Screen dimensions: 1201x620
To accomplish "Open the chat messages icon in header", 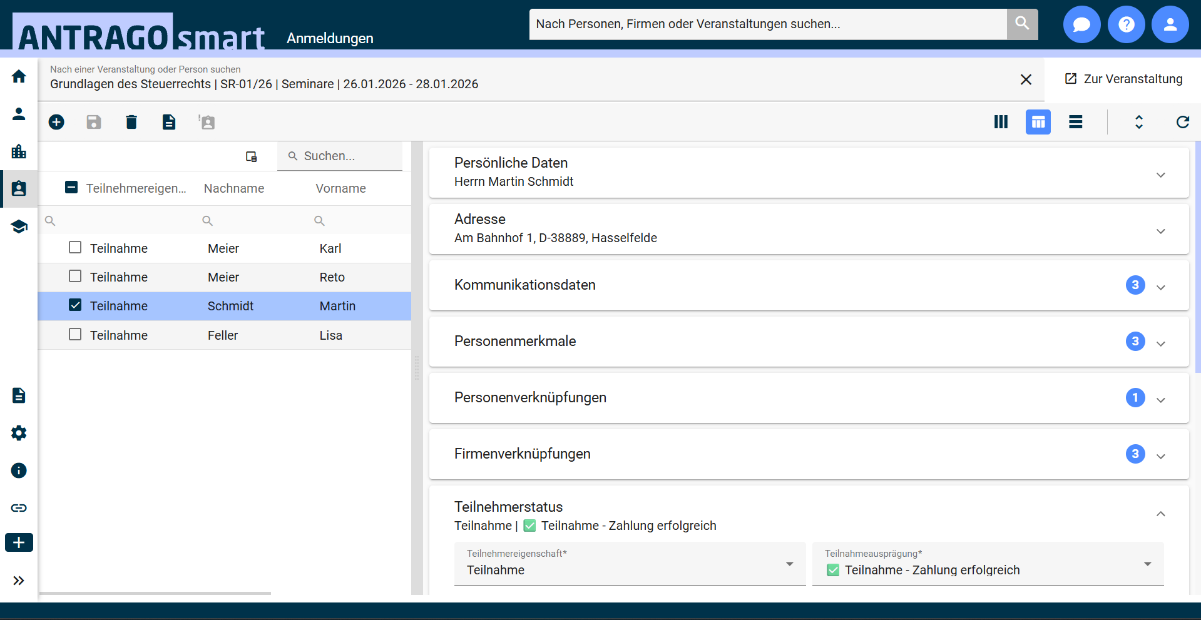I will [1081, 24].
